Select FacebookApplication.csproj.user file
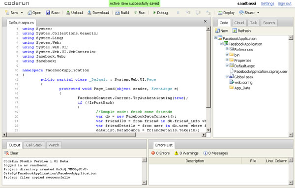295x188 pixels. [x=261, y=71]
